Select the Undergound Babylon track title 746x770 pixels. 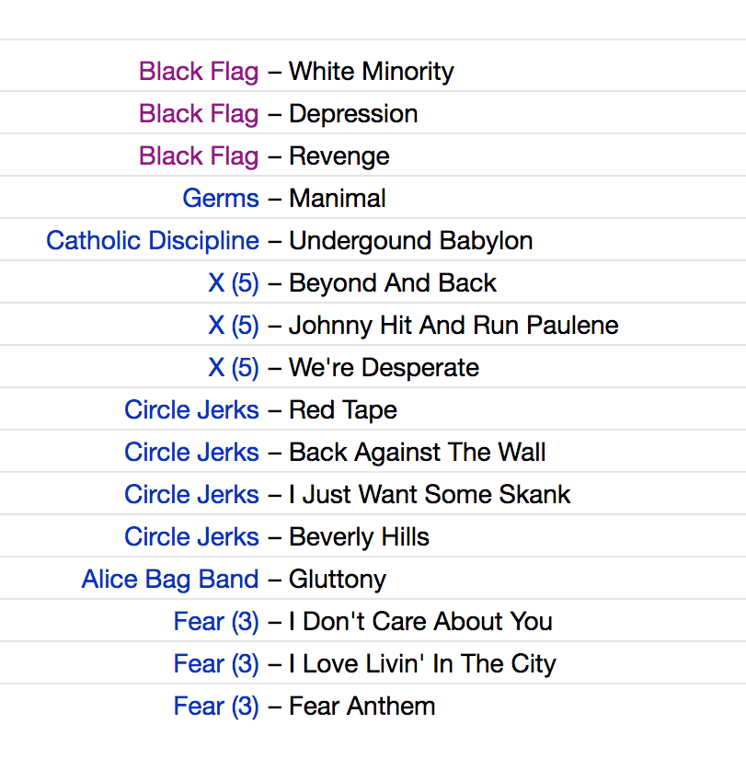point(411,241)
